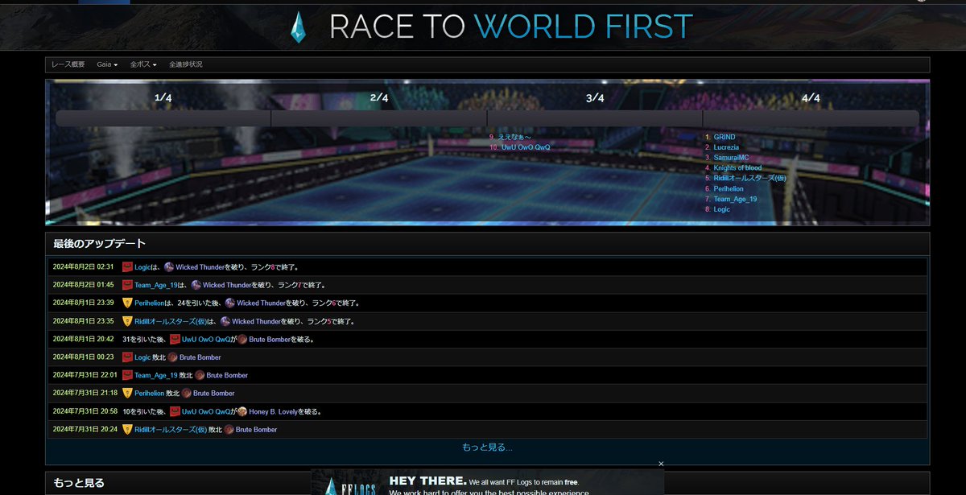Click the yellow shield icon in the 20:24 Ridill row

tap(127, 429)
